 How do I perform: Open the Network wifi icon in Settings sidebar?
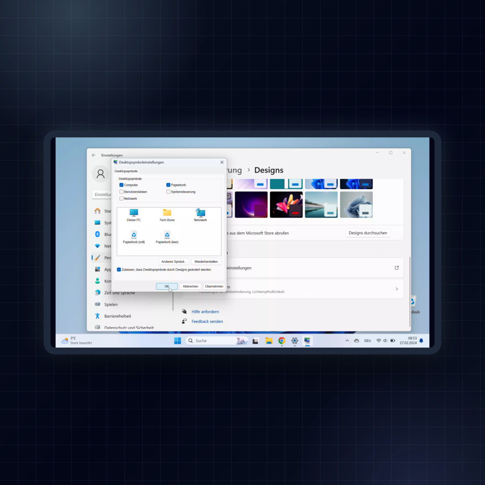(97, 246)
